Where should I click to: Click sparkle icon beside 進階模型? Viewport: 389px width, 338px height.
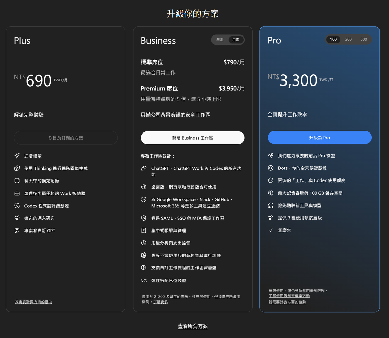pyautogui.click(x=17, y=156)
